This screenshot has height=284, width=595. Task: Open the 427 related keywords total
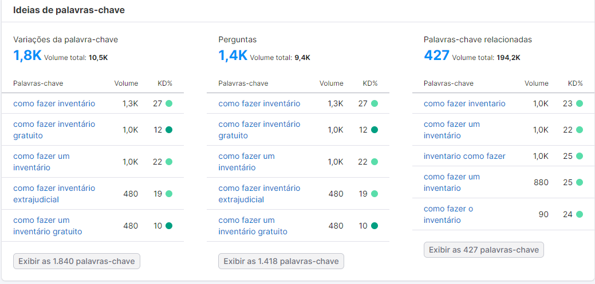(436, 55)
